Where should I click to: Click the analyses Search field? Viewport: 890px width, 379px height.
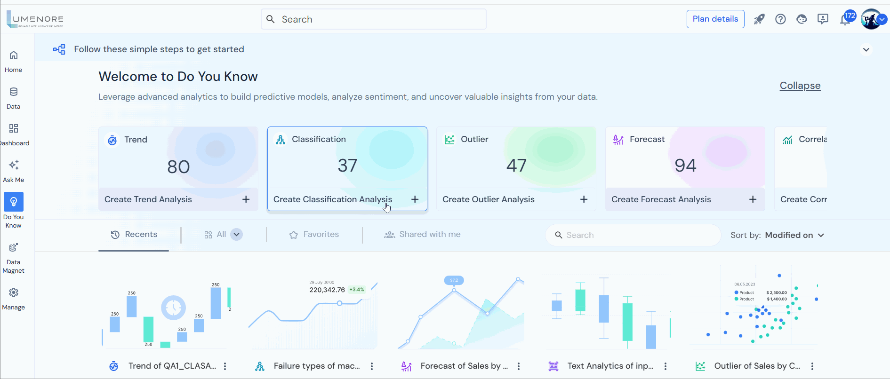pyautogui.click(x=633, y=235)
